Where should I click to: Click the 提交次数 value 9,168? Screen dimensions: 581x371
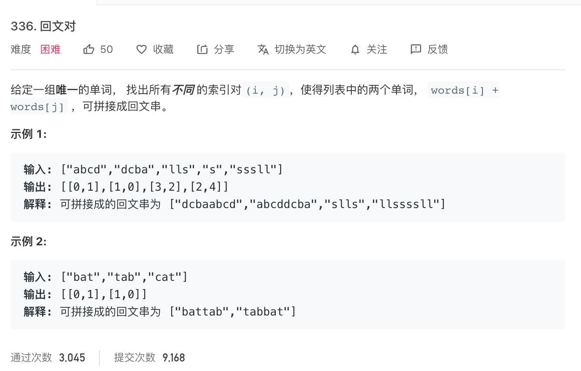tap(174, 358)
